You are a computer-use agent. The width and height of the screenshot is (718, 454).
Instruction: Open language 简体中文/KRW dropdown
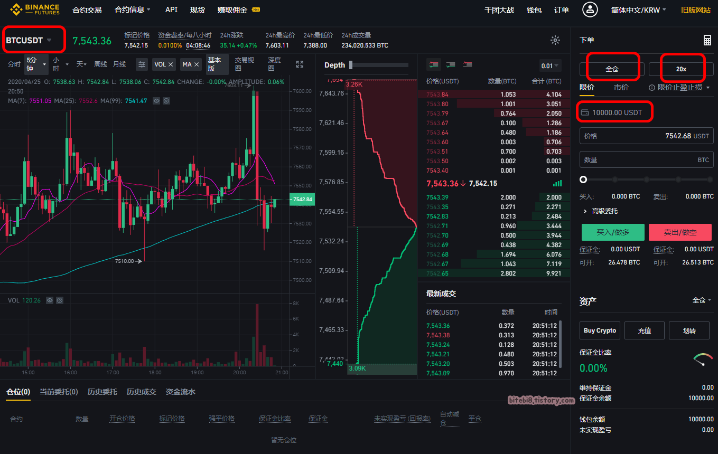click(x=639, y=10)
